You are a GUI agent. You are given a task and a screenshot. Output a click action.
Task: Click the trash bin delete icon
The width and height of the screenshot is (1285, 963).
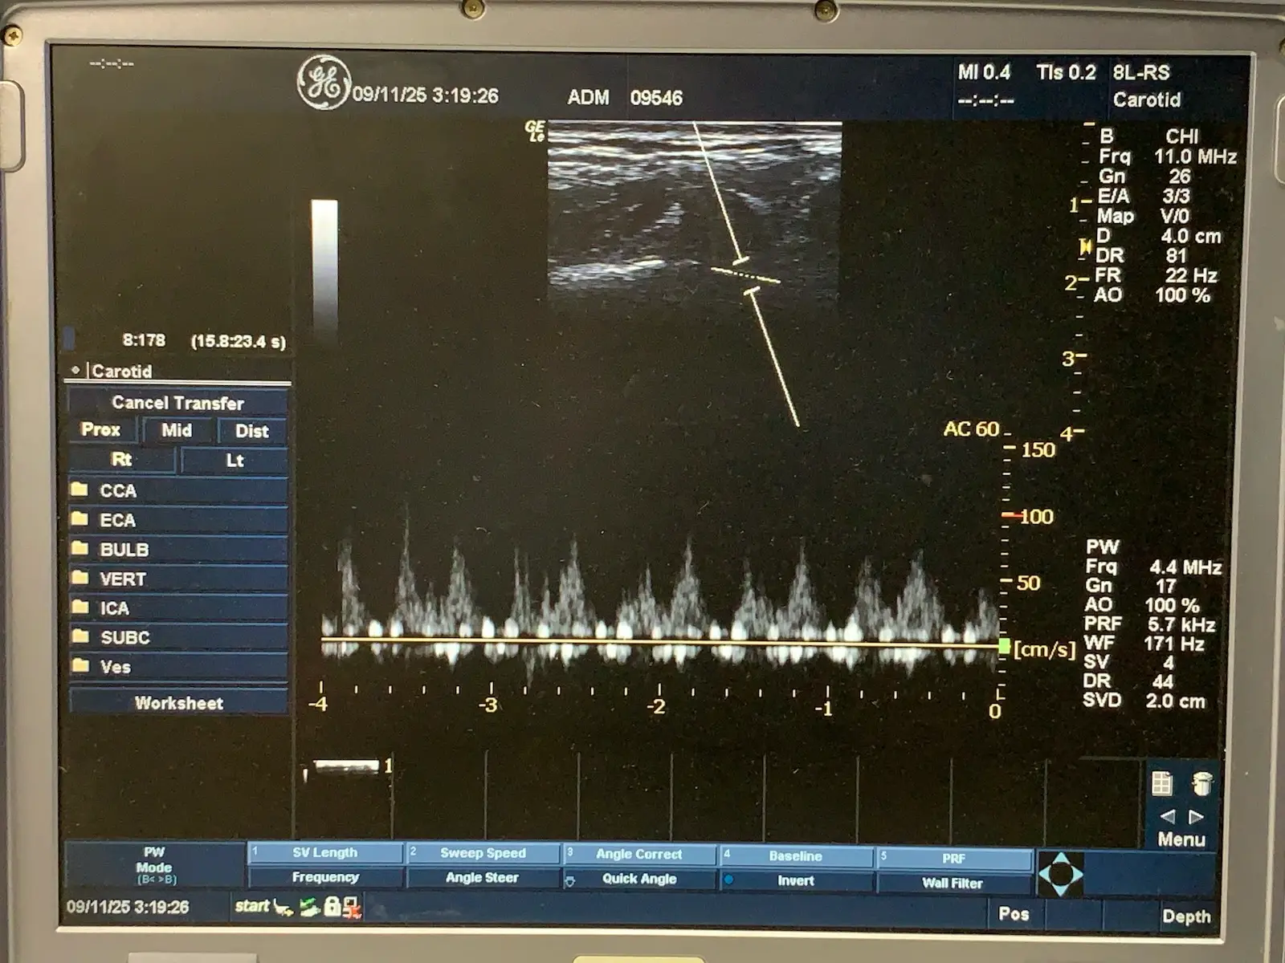[1201, 783]
